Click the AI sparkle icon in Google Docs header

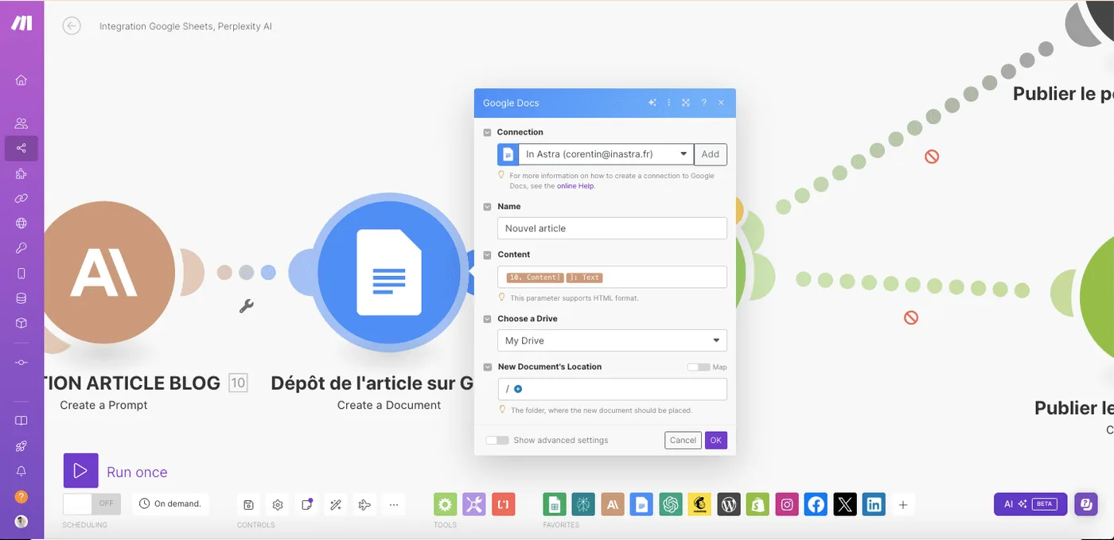pos(652,103)
